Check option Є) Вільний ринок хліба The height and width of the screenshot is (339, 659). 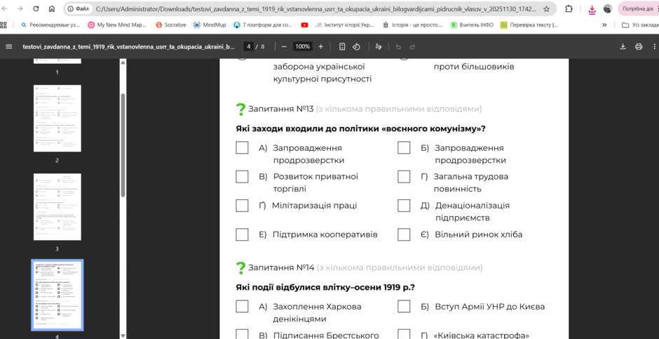pyautogui.click(x=404, y=234)
